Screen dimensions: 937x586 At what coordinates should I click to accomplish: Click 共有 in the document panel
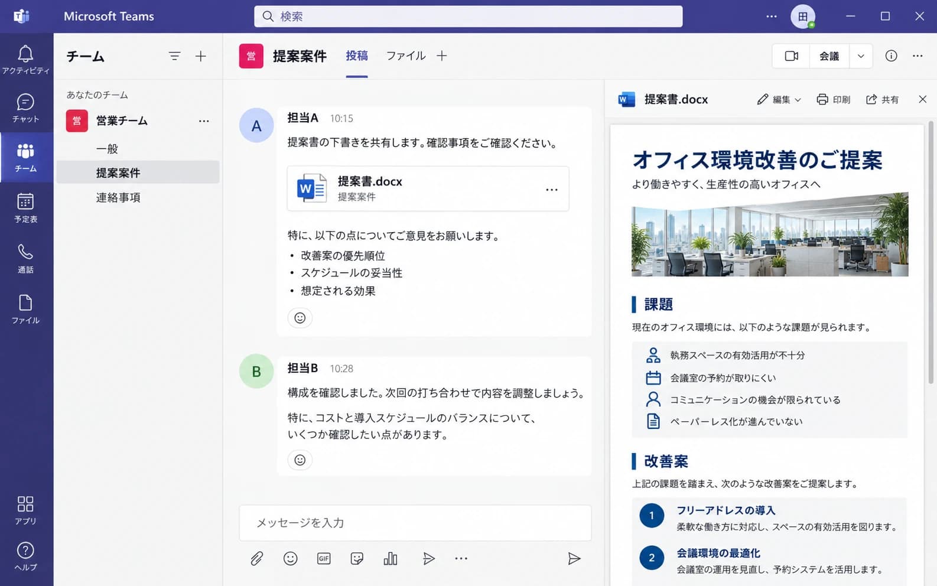(883, 99)
